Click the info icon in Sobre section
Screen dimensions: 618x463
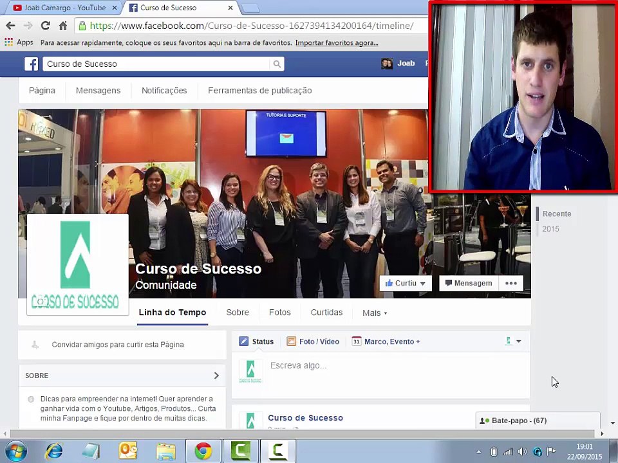point(31,399)
